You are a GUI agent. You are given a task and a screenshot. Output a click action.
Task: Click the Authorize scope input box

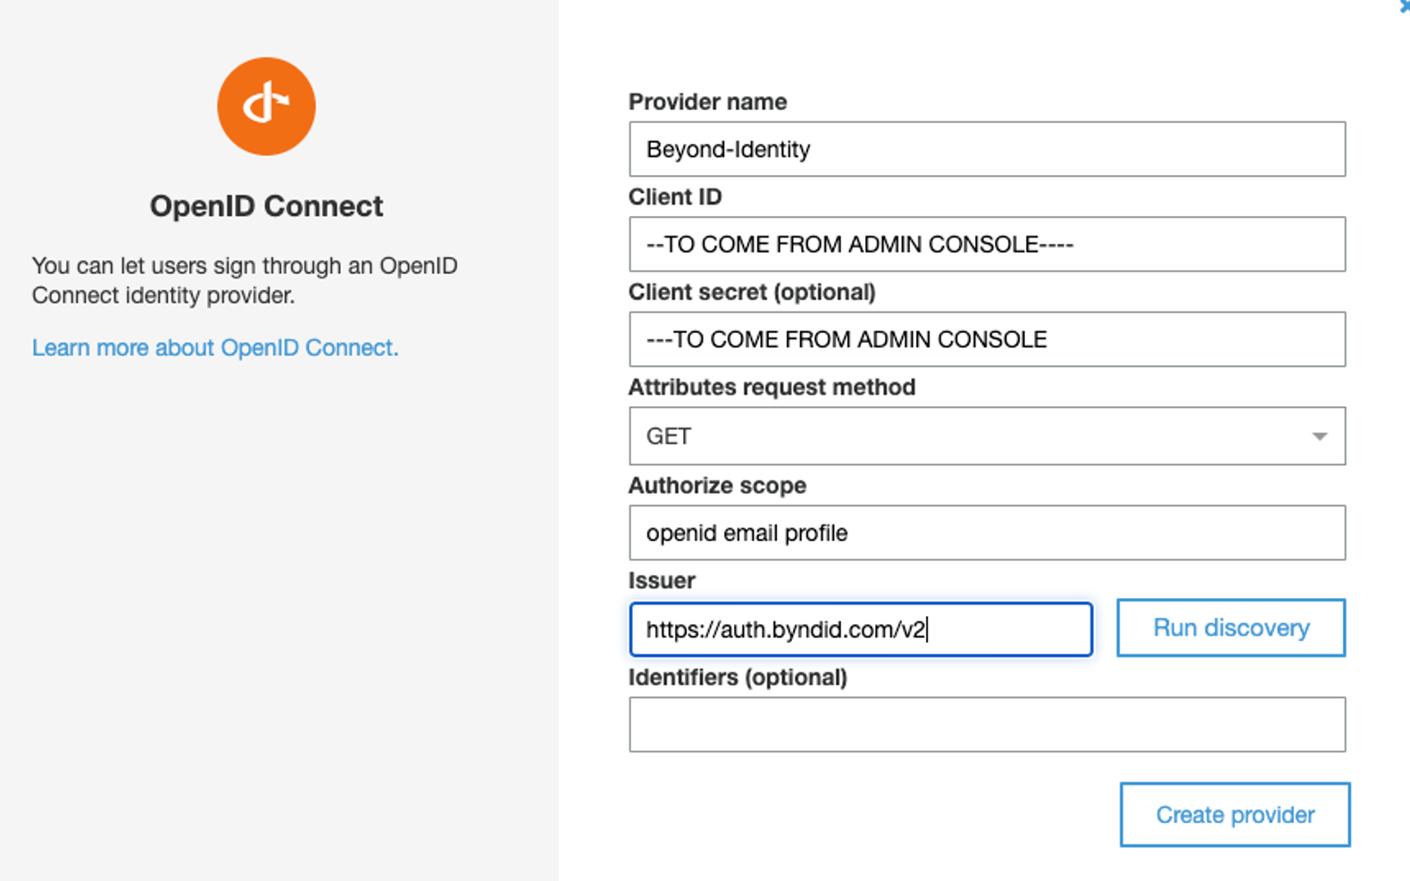coord(987,533)
